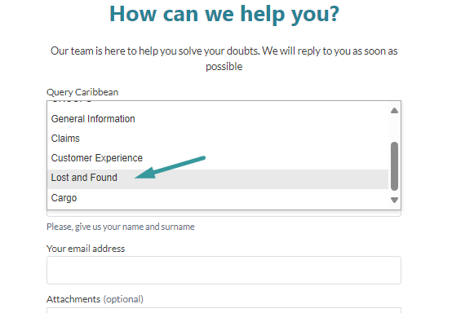452x313 pixels.
Task: Click the How can we help you heading
Action: (x=224, y=14)
